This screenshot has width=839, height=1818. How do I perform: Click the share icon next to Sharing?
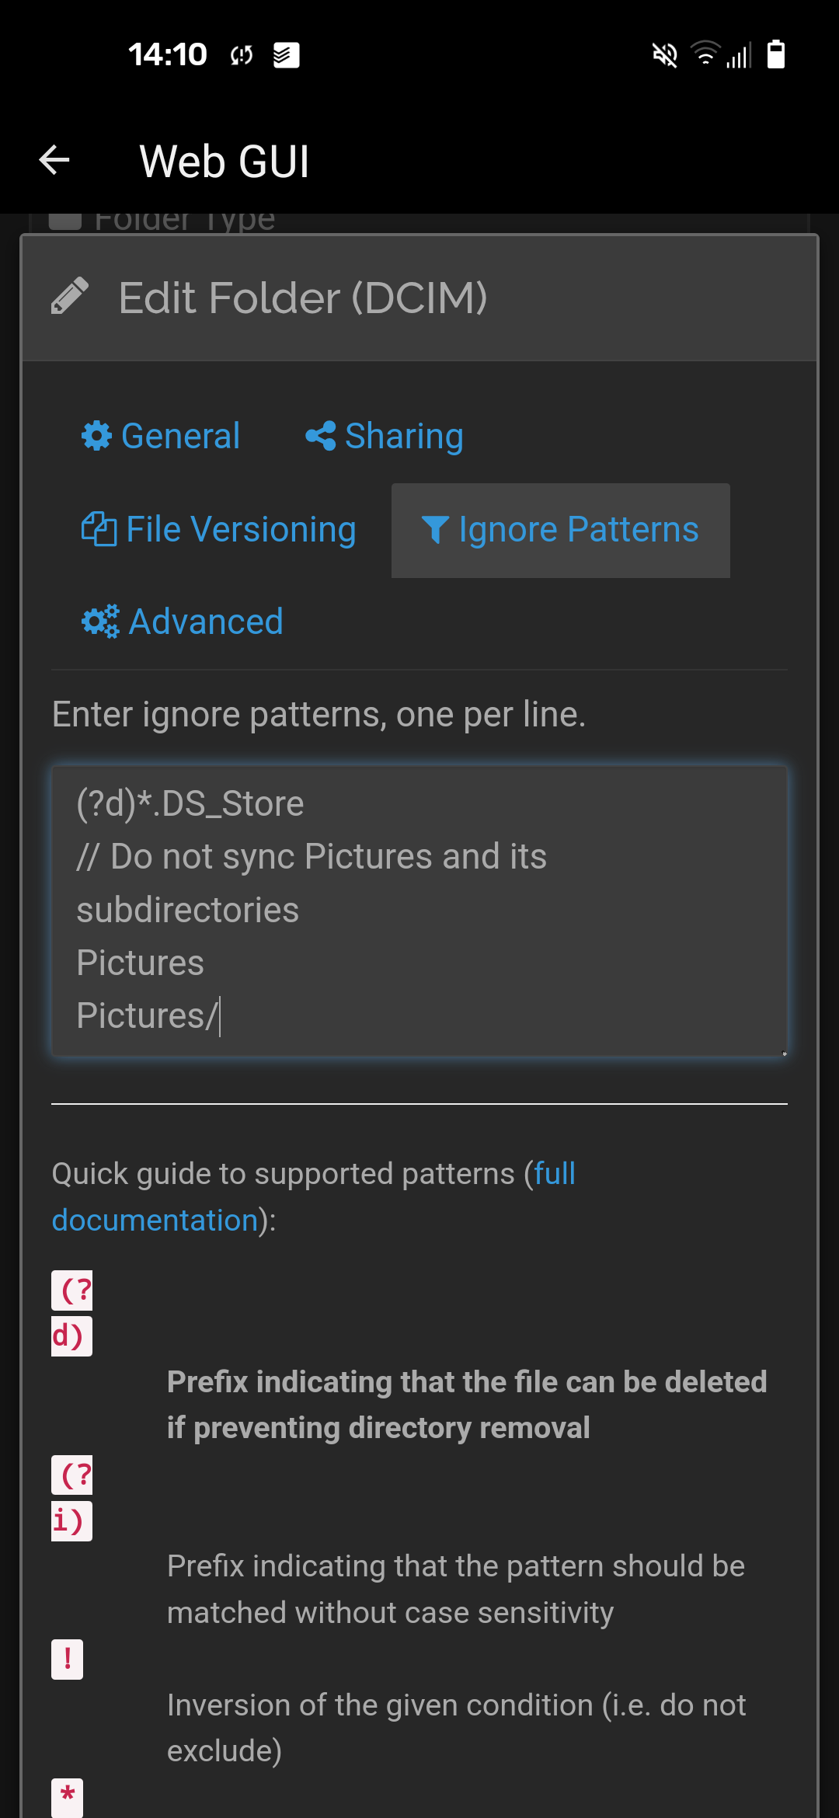pos(321,436)
